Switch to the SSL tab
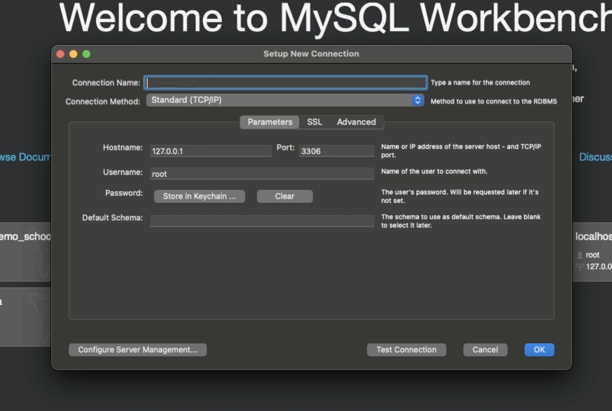 [315, 122]
